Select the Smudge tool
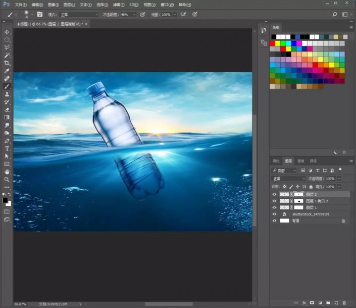356x308 pixels. click(x=7, y=125)
